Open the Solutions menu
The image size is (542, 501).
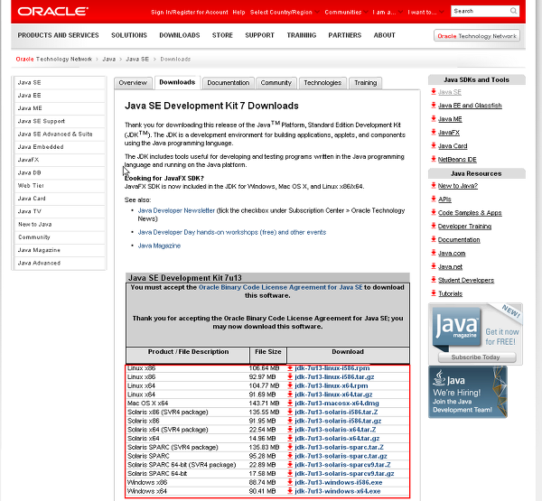[129, 35]
